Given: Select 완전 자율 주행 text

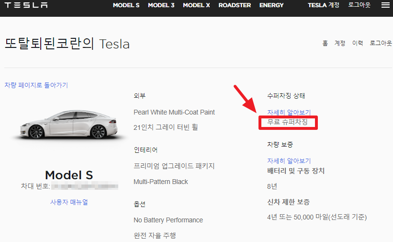Looking at the screenshot, I should click(155, 235).
